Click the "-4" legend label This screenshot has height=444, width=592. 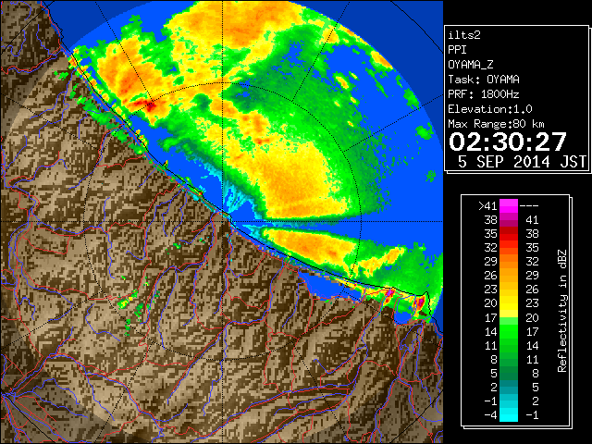point(490,415)
